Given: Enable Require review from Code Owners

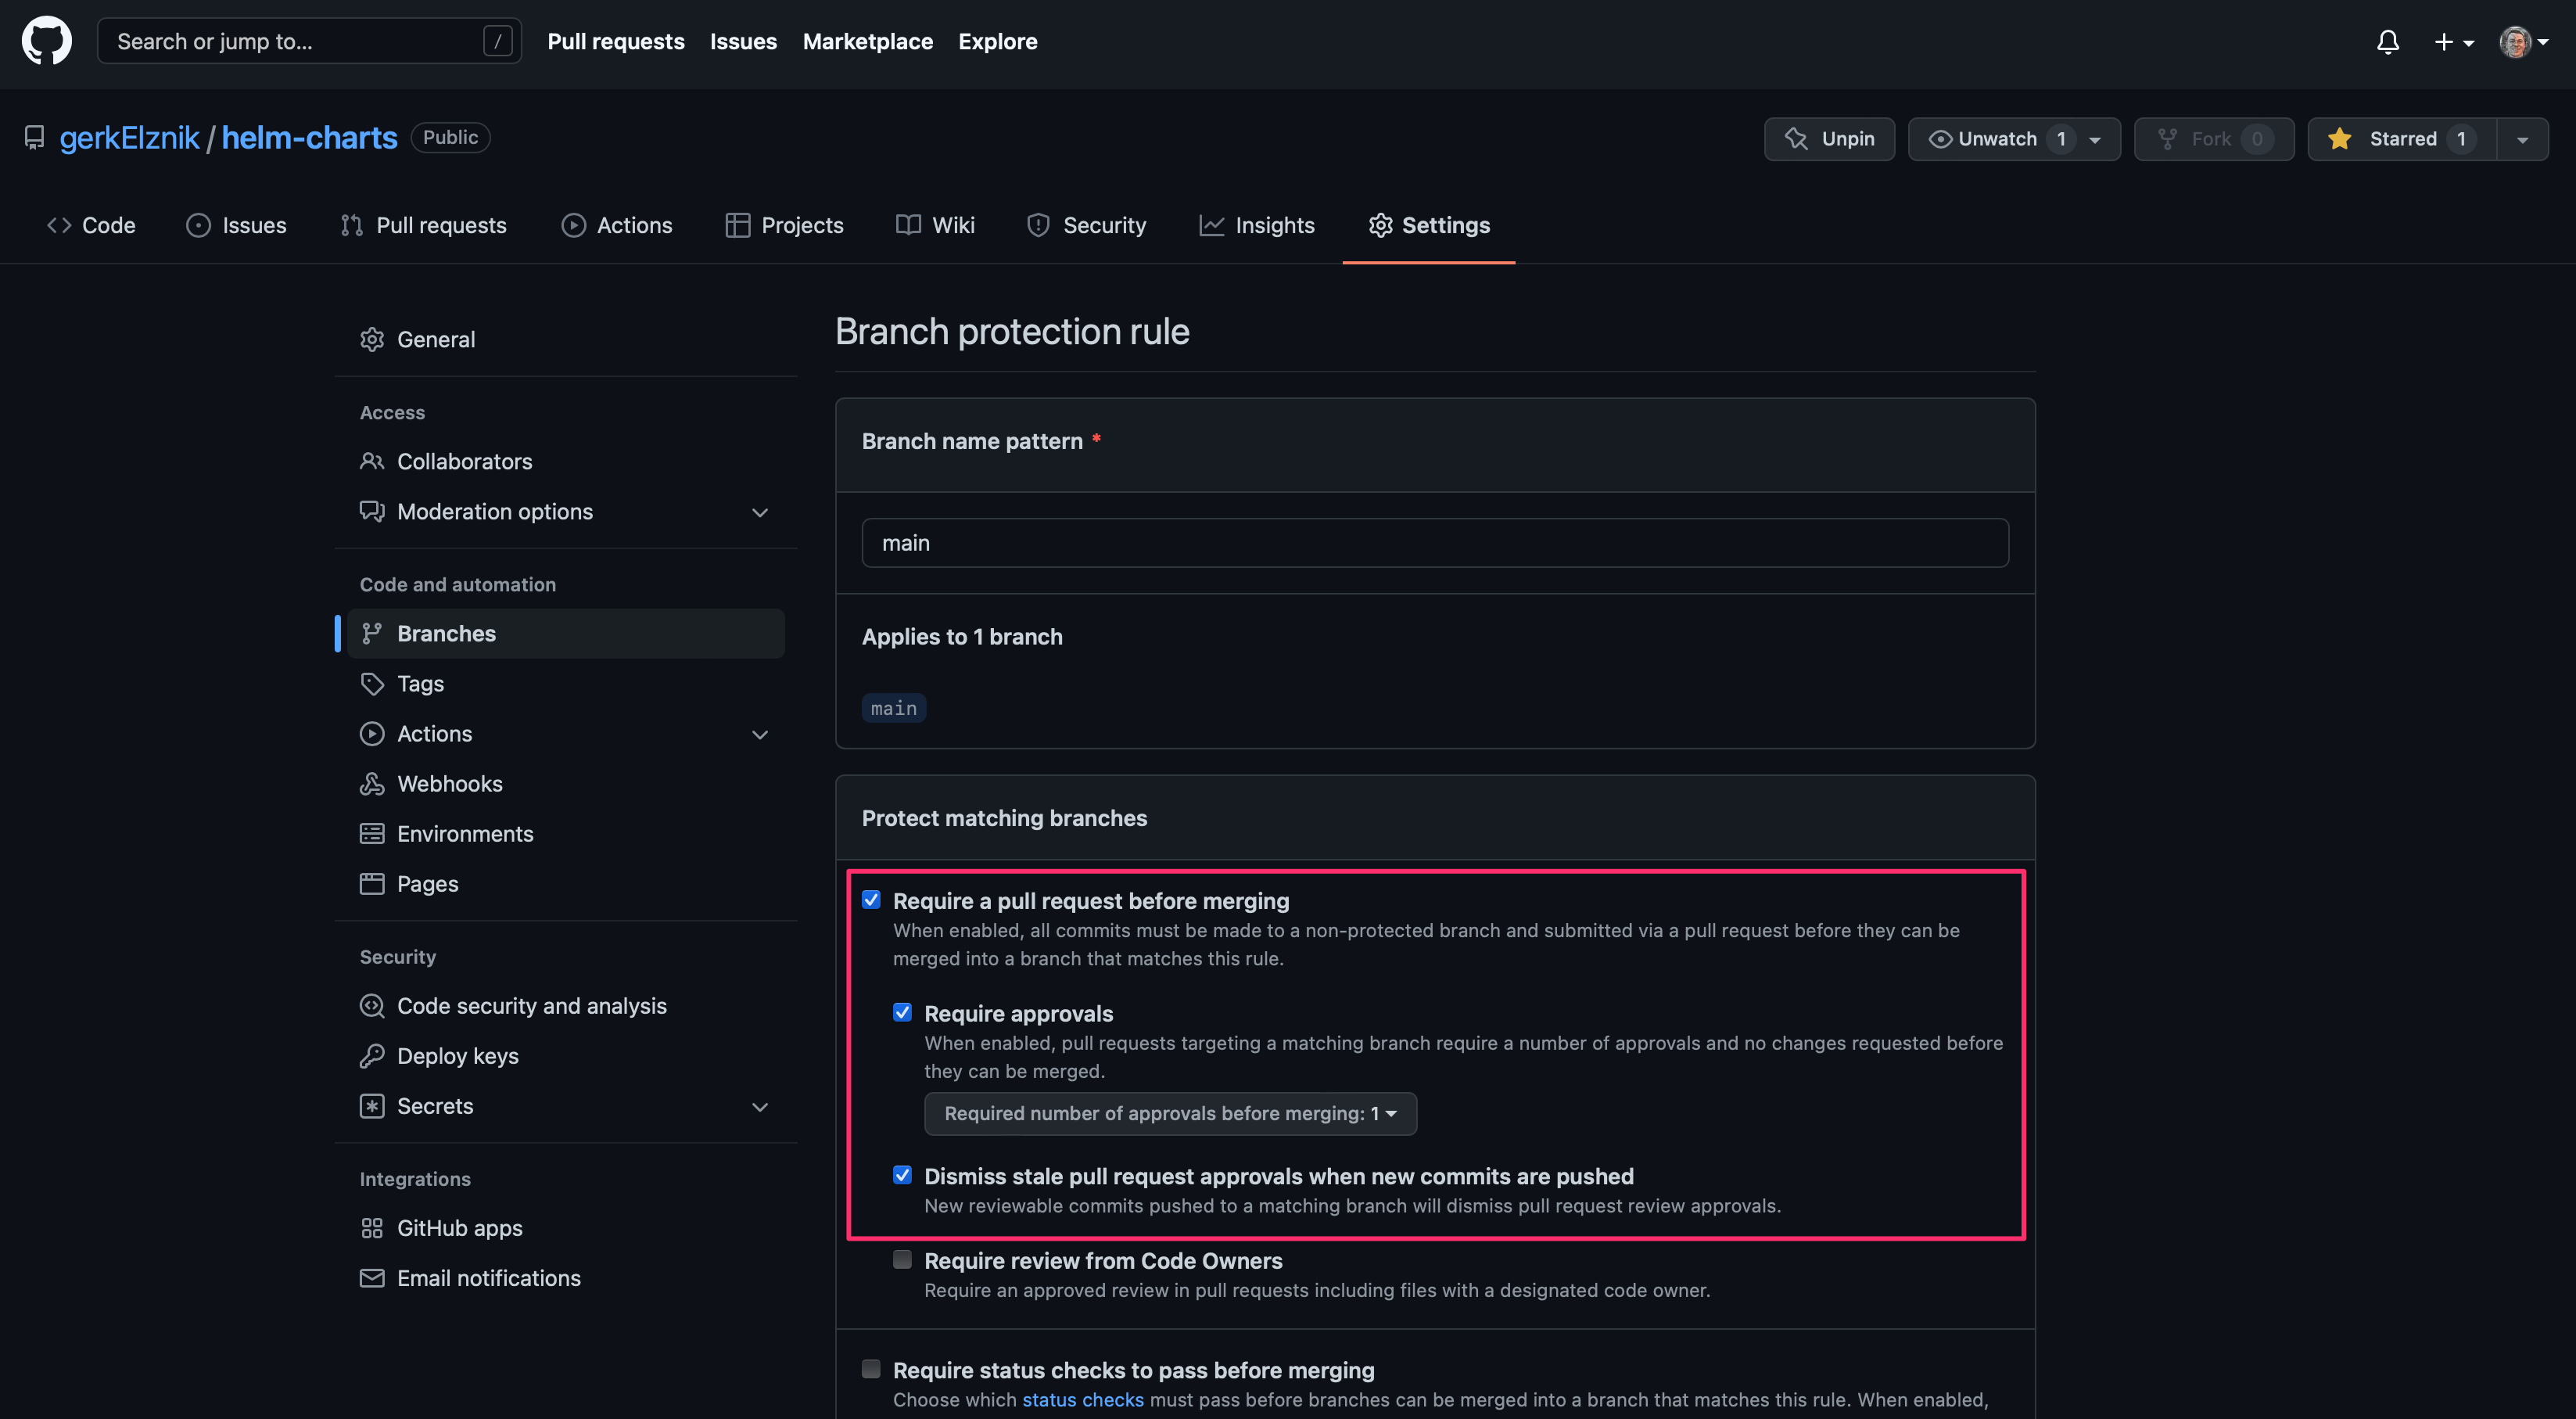Looking at the screenshot, I should pos(902,1260).
